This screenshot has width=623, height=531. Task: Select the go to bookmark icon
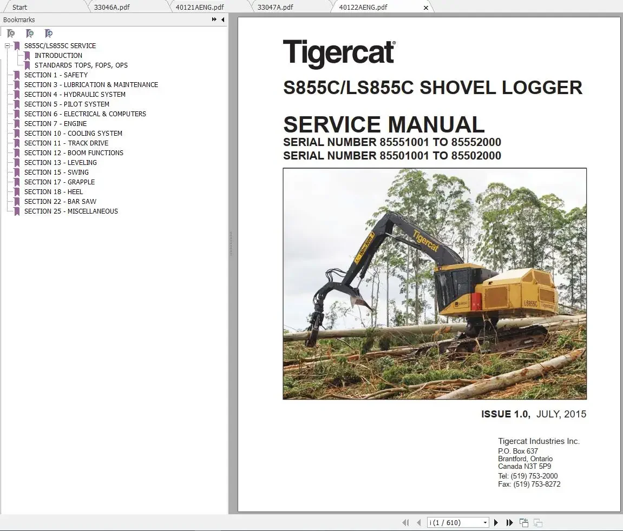pos(49,34)
